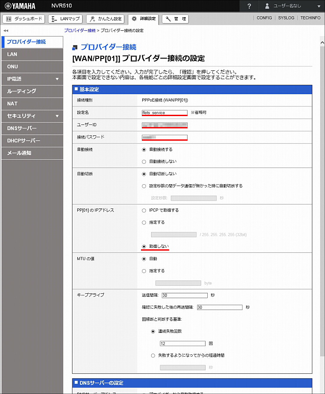Click the consecutive failure count field
This screenshot has width=325, height=394.
pyautogui.click(x=183, y=343)
